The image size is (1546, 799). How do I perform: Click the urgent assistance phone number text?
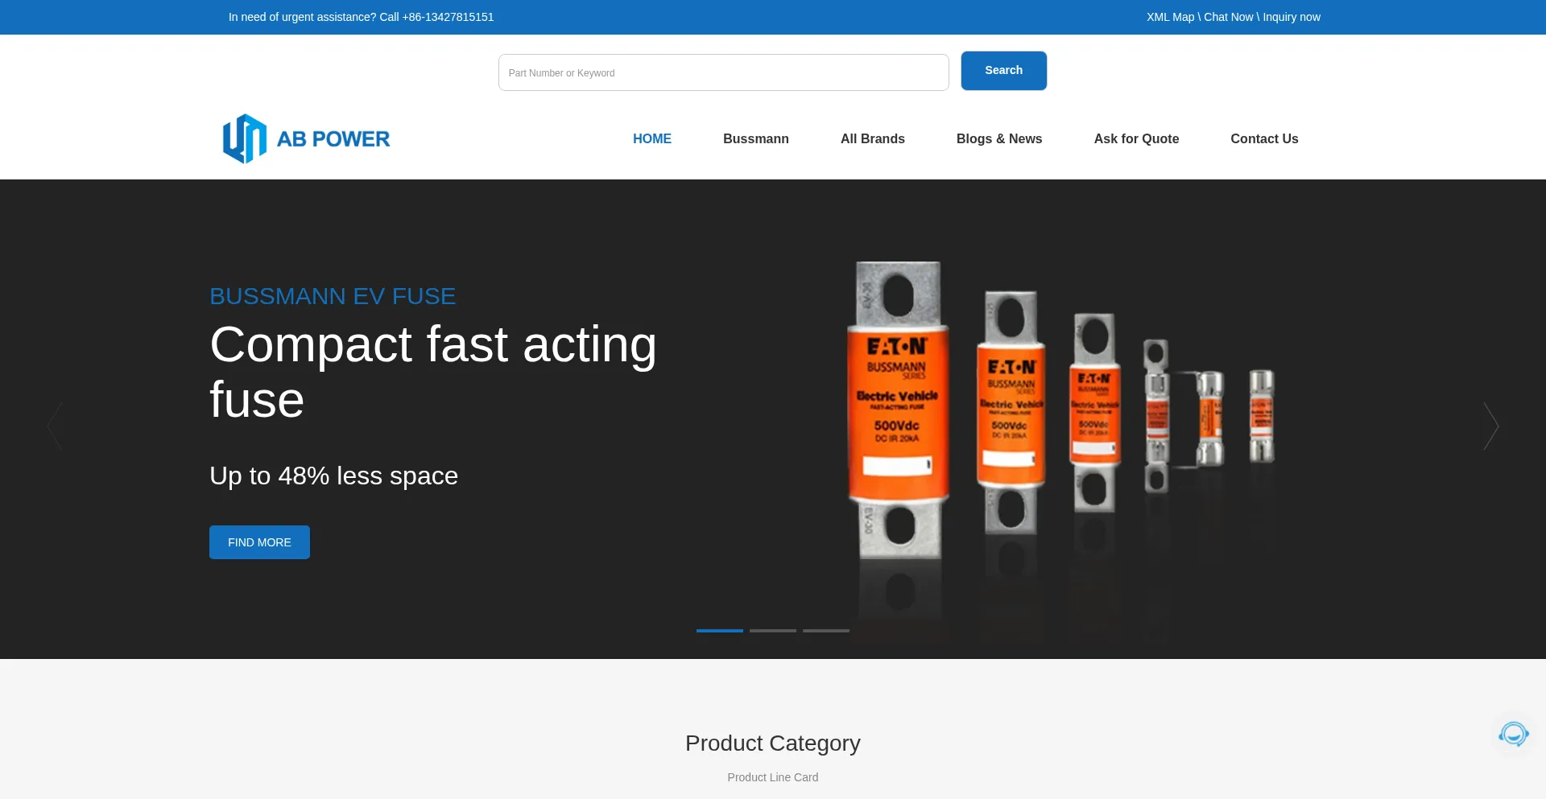point(448,17)
